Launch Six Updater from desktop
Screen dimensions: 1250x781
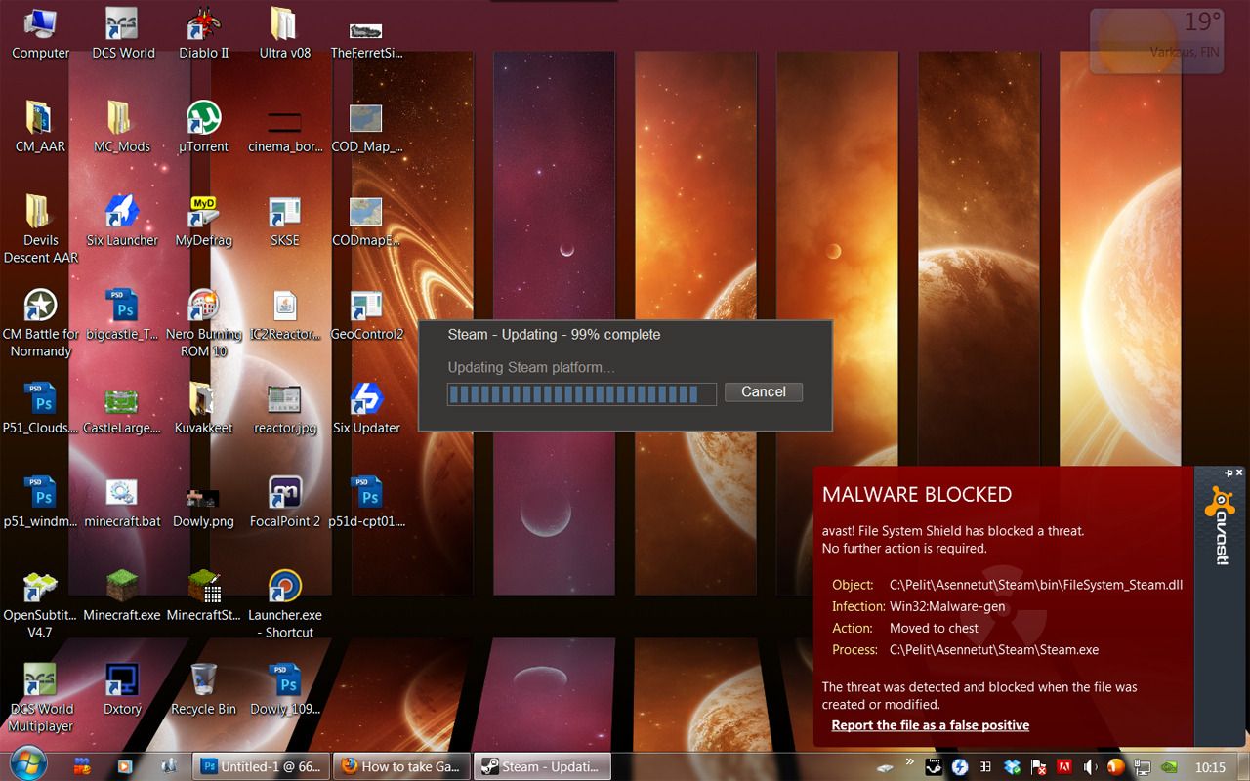(x=365, y=408)
